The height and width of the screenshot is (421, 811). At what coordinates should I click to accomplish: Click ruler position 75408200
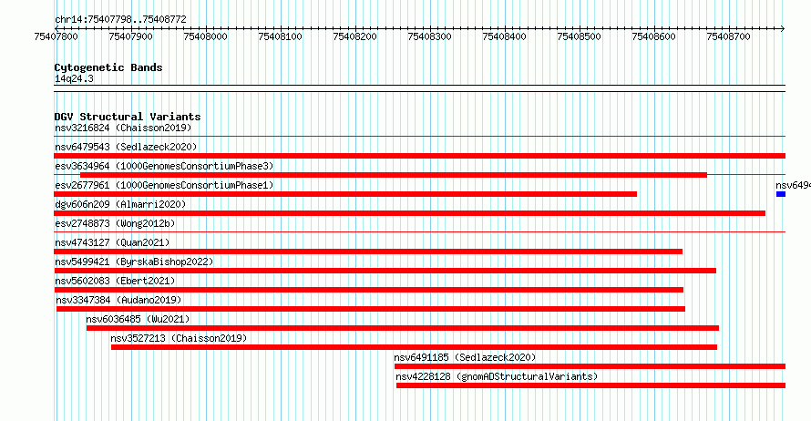click(x=354, y=36)
